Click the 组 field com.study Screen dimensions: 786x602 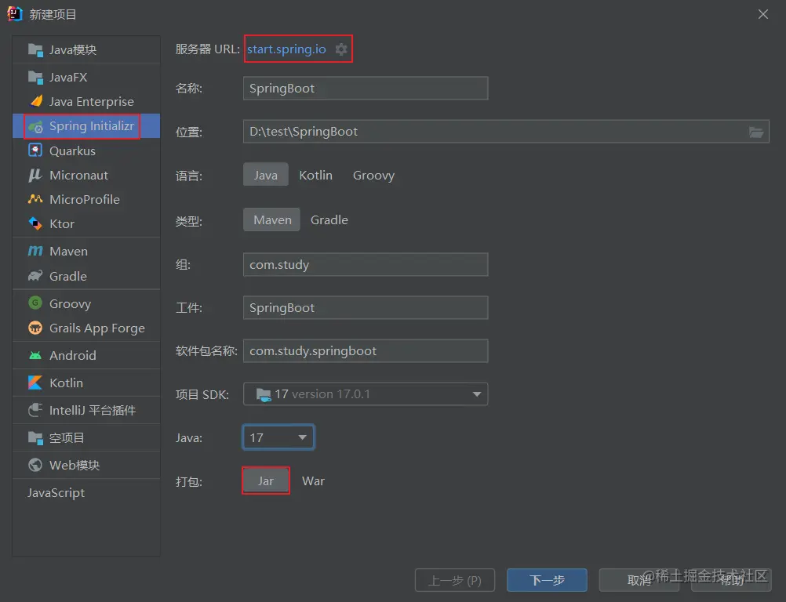(x=366, y=264)
